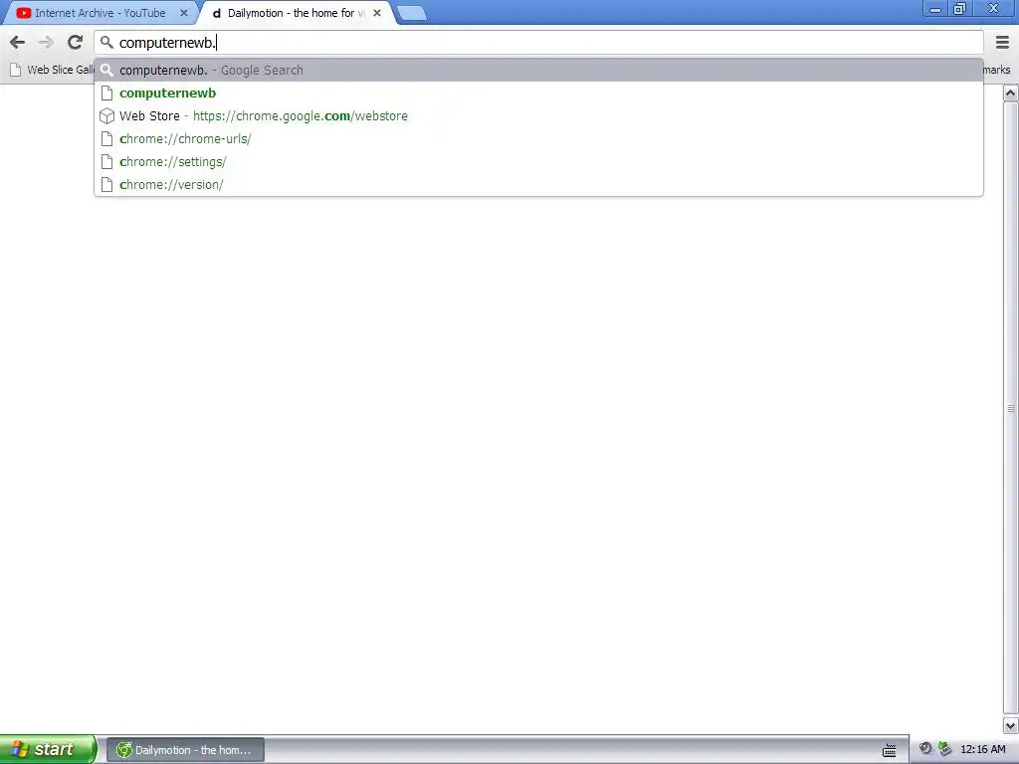1019x764 pixels.
Task: Click the scrollbar up arrow
Action: click(1011, 94)
